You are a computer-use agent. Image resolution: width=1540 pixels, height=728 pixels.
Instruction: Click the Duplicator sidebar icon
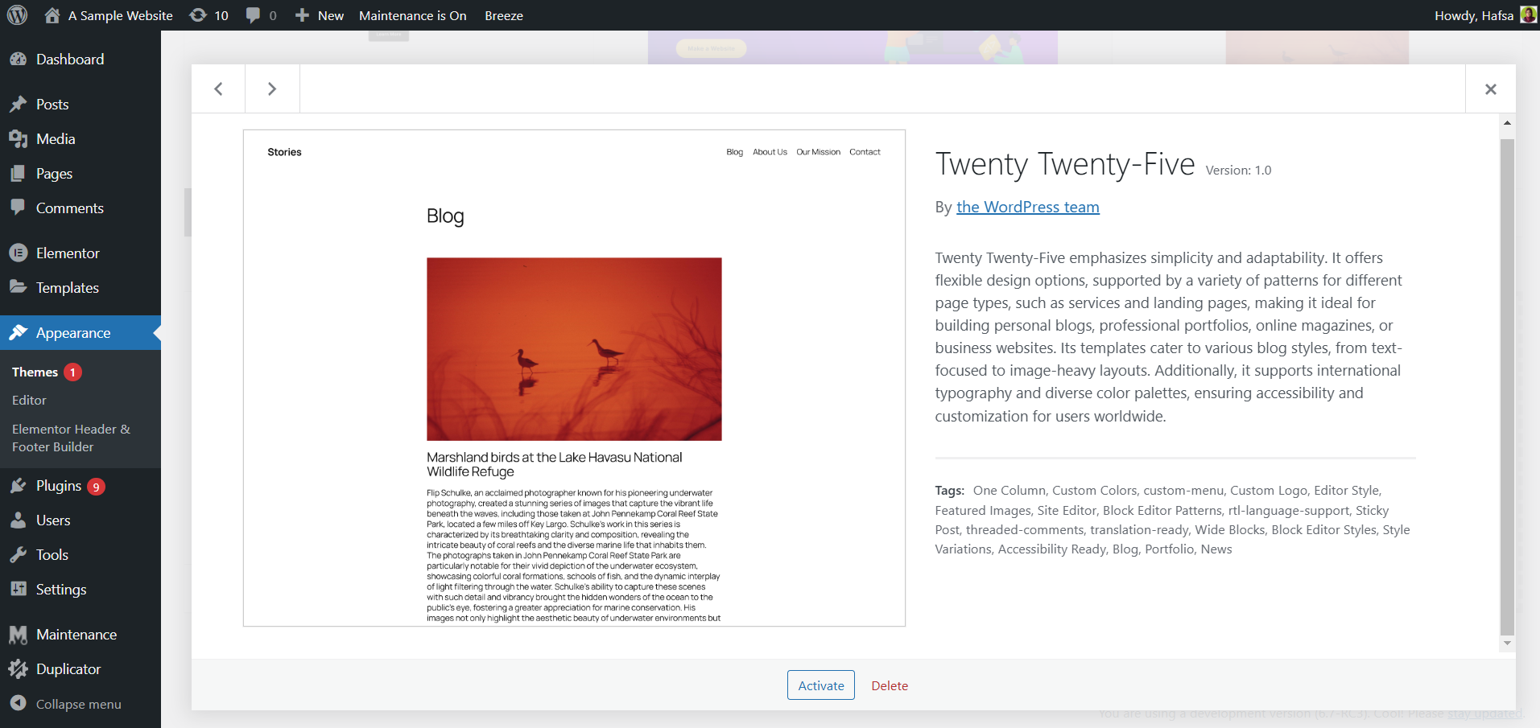(19, 668)
